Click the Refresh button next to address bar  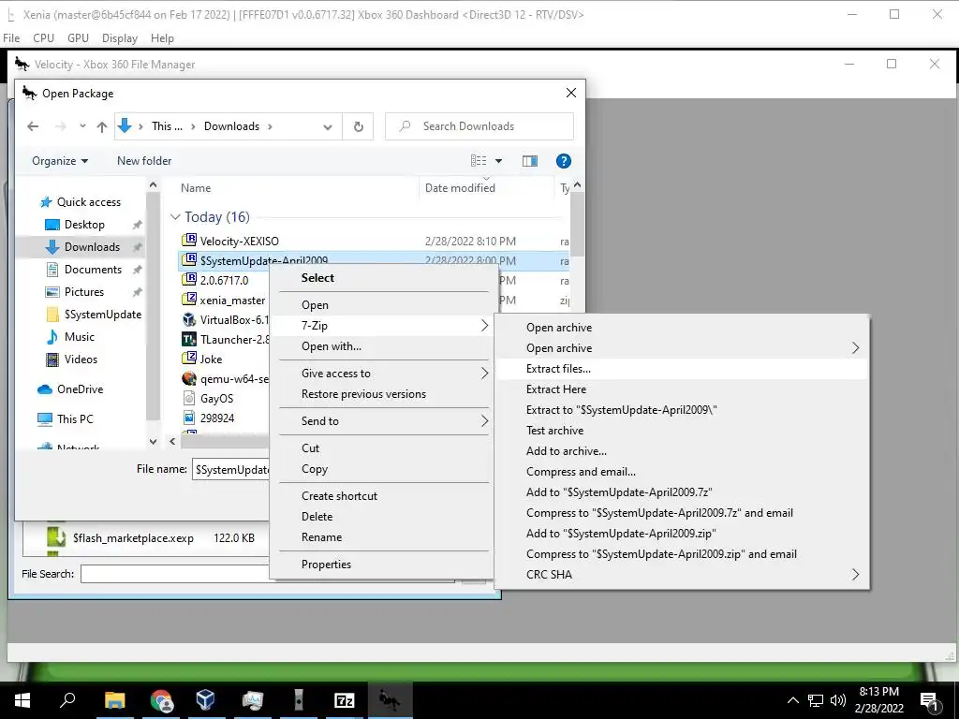click(359, 126)
